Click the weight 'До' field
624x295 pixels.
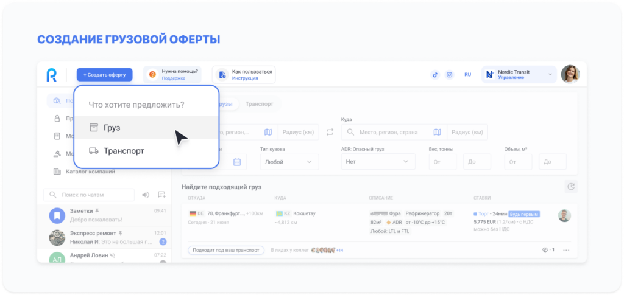477,162
